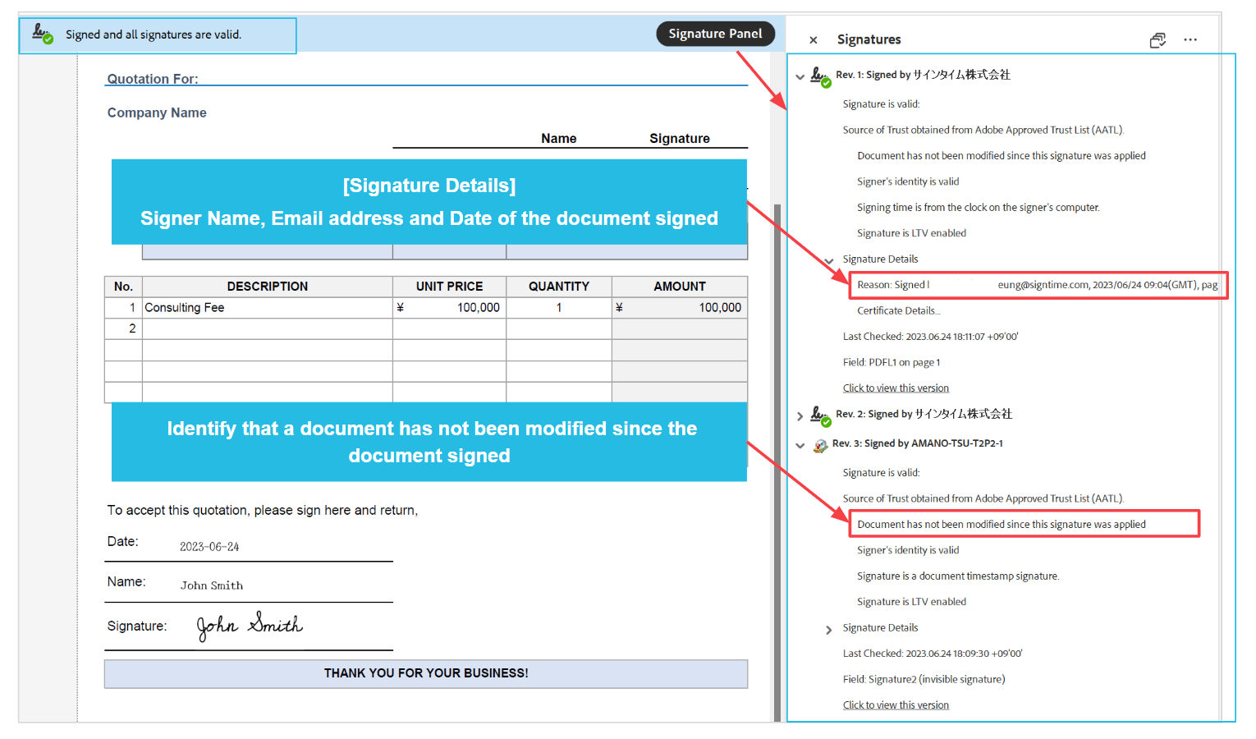Click to view this version under Rev. 1
The height and width of the screenshot is (739, 1256).
pos(896,388)
